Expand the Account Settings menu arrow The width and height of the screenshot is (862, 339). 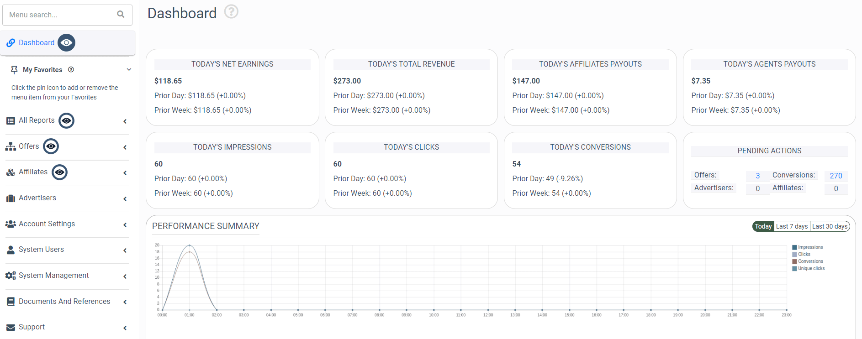click(125, 225)
